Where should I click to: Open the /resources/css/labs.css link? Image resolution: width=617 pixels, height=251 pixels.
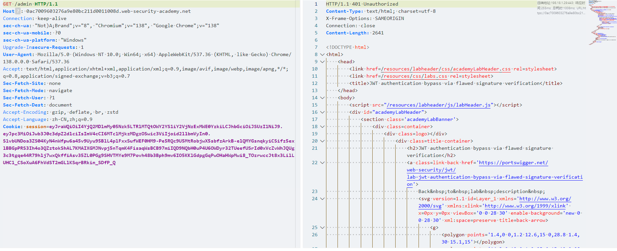tap(414, 76)
